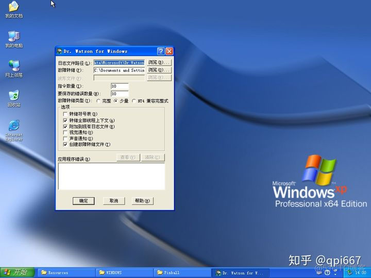Select the 我的电脑 desktop icon

point(14,39)
